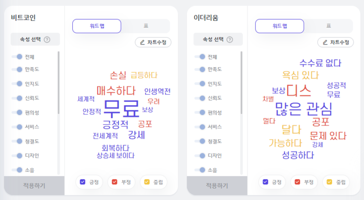Switch to 표 tab in 비트코인 card
This screenshot has width=364, height=200.
pyautogui.click(x=146, y=26)
